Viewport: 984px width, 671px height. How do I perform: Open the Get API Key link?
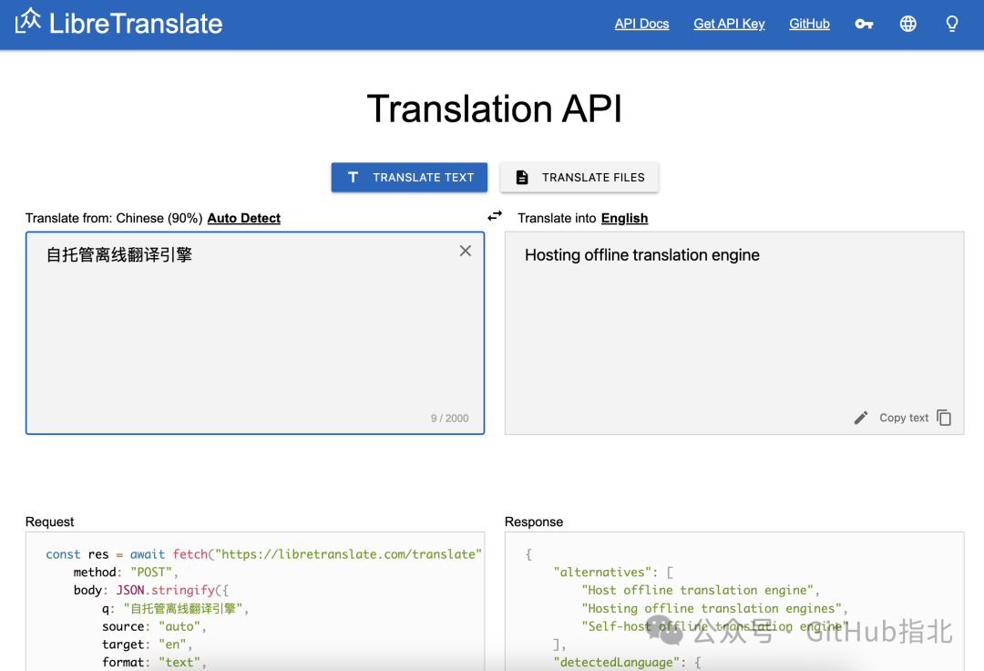point(729,24)
